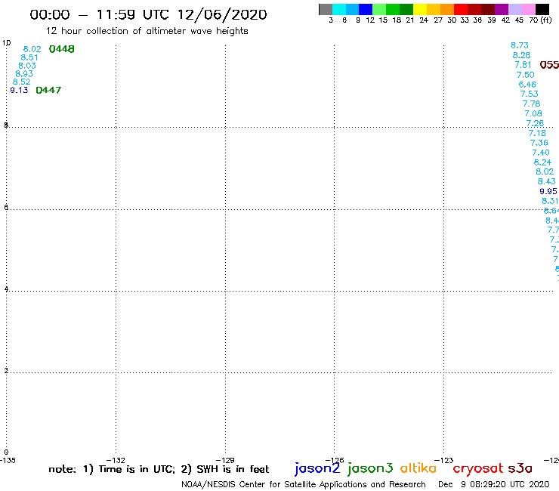Select the wave height value 7.08
This screenshot has width=559, height=491.
pyautogui.click(x=533, y=113)
